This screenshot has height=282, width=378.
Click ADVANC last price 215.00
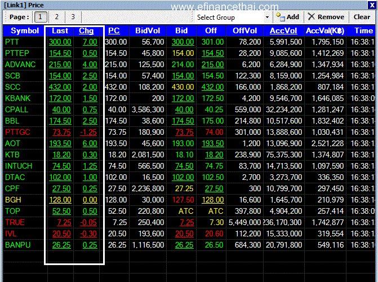pos(60,64)
